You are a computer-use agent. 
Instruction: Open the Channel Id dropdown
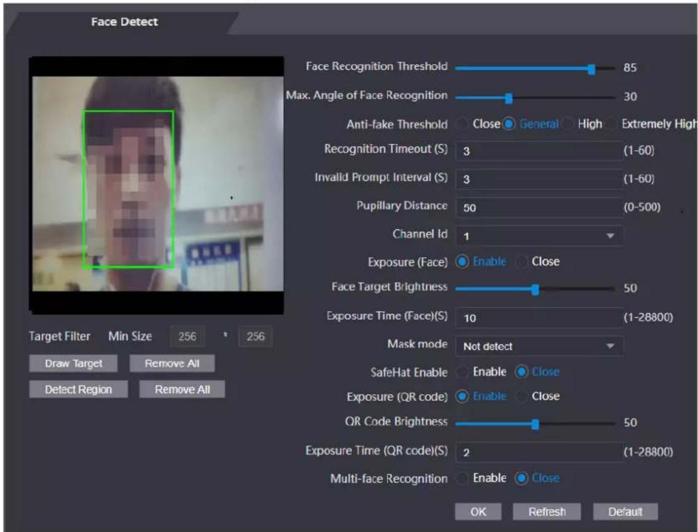click(x=539, y=236)
